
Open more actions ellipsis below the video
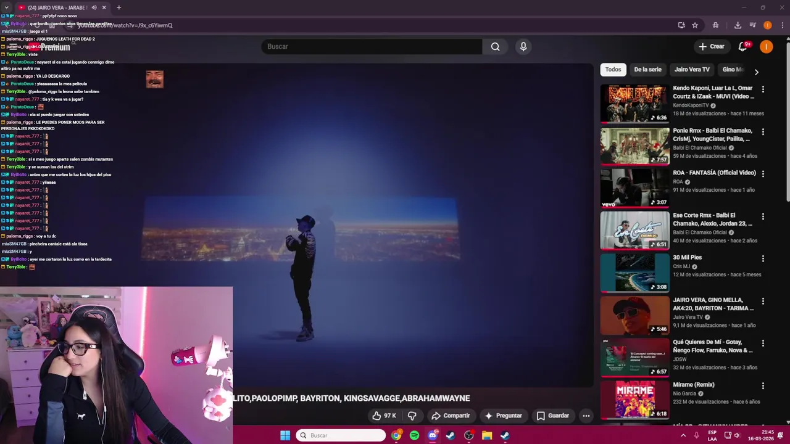pos(586,416)
